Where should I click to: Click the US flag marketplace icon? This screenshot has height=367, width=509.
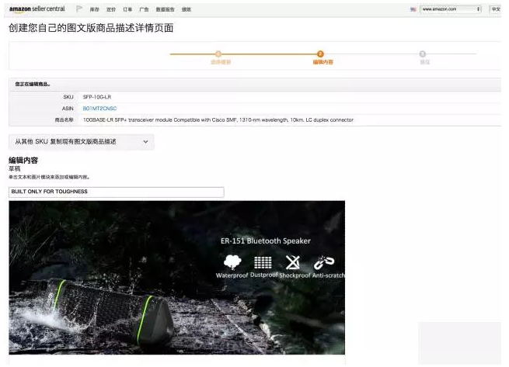point(413,9)
